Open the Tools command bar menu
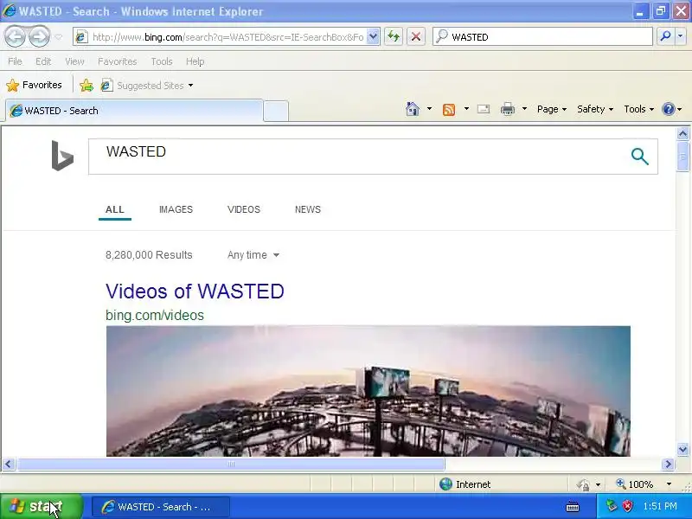This screenshot has width=692, height=519. tap(638, 109)
